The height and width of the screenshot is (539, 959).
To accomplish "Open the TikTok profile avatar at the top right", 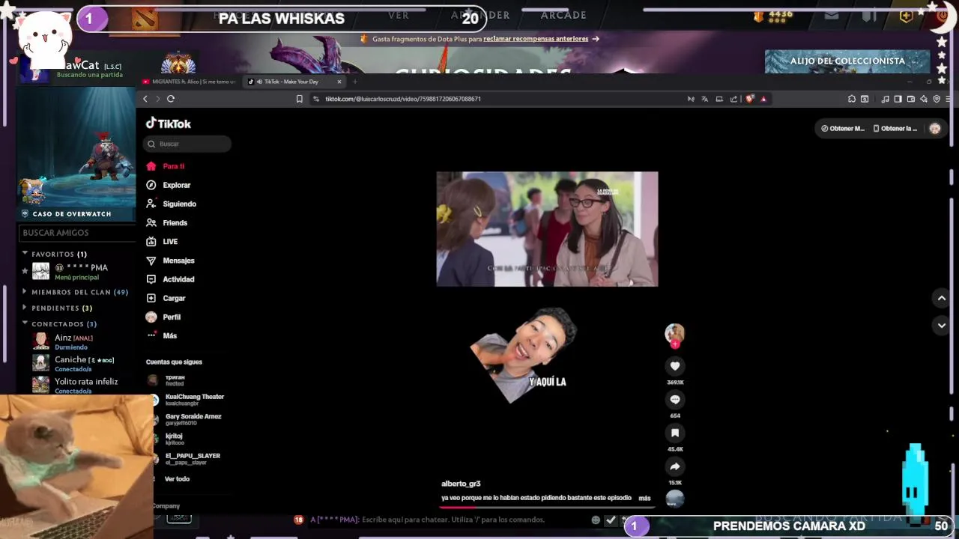I will pyautogui.click(x=935, y=129).
